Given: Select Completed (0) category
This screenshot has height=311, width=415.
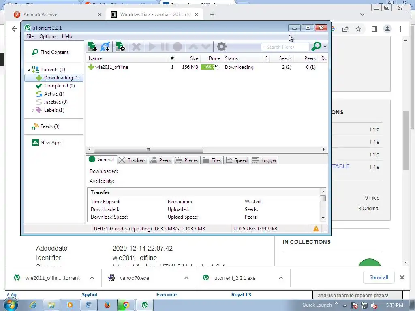Looking at the screenshot, I should tap(55, 86).
